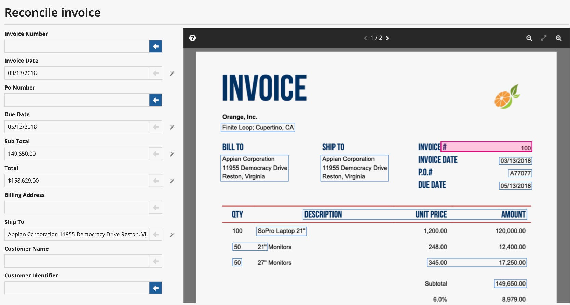Zoom in the invoice document viewer
570x305 pixels.
coord(558,38)
